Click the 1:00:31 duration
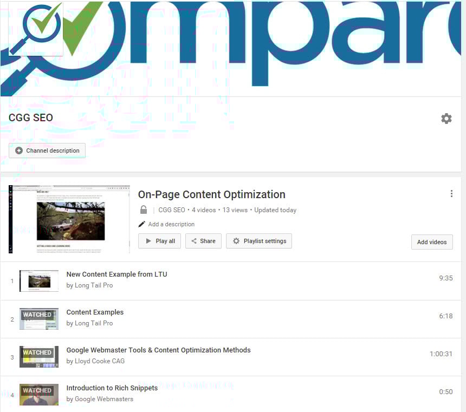 click(x=441, y=354)
